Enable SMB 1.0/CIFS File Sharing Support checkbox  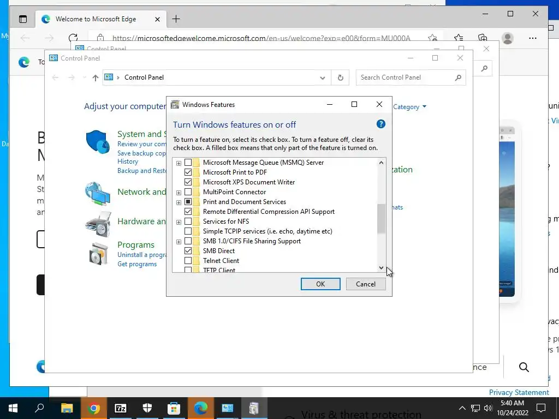(188, 241)
